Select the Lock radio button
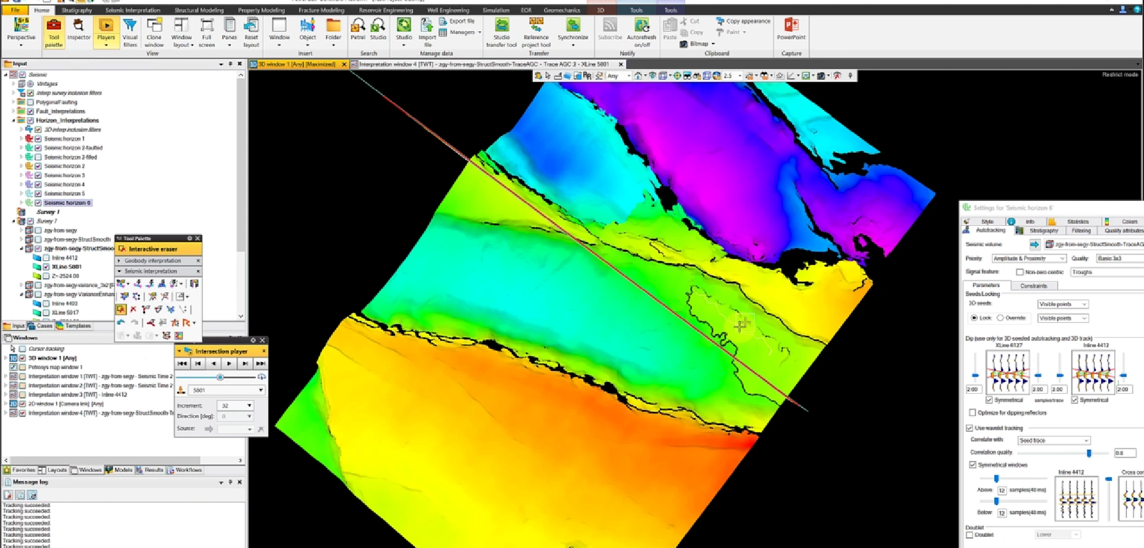 tap(974, 318)
